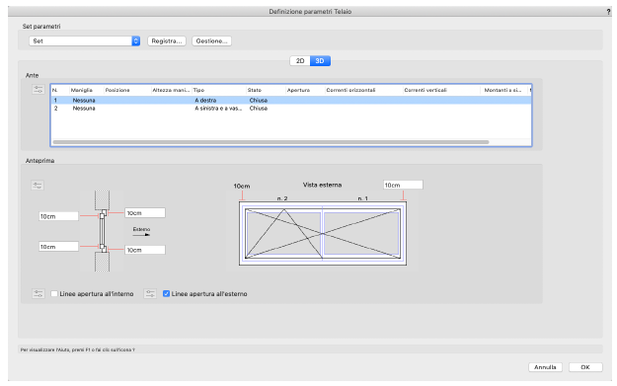Click 10cm field right of Vista esterna

pos(403,185)
